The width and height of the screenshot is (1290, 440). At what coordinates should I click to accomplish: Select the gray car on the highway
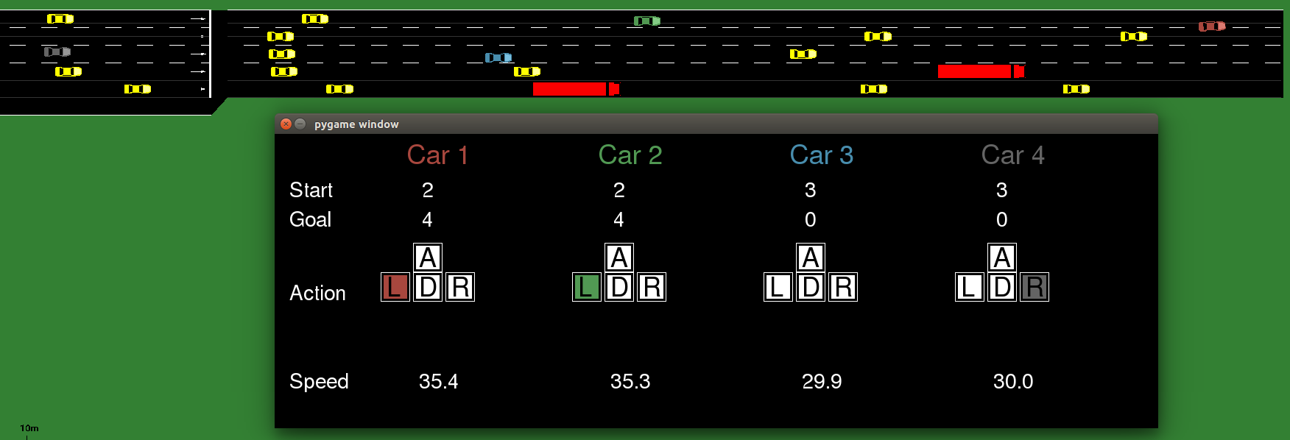point(57,52)
